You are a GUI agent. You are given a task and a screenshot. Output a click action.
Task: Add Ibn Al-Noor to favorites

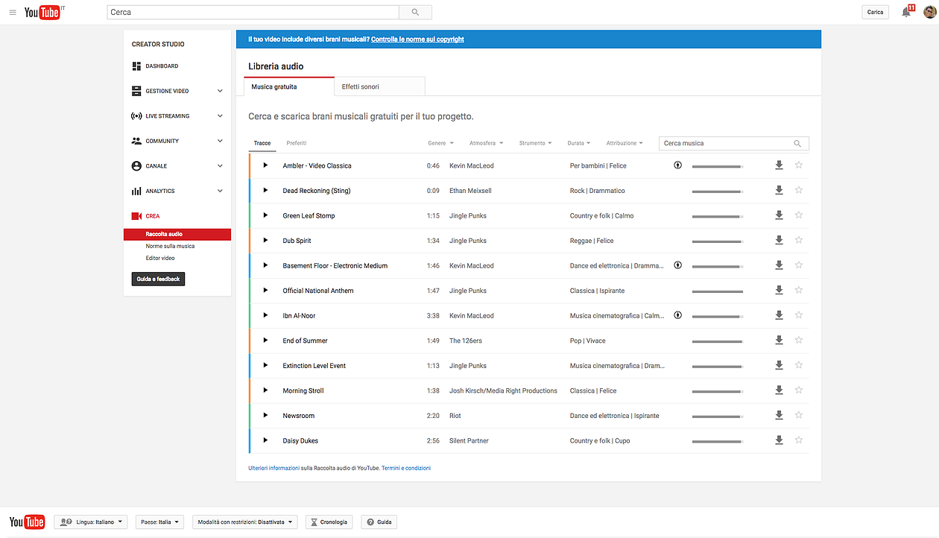(799, 315)
